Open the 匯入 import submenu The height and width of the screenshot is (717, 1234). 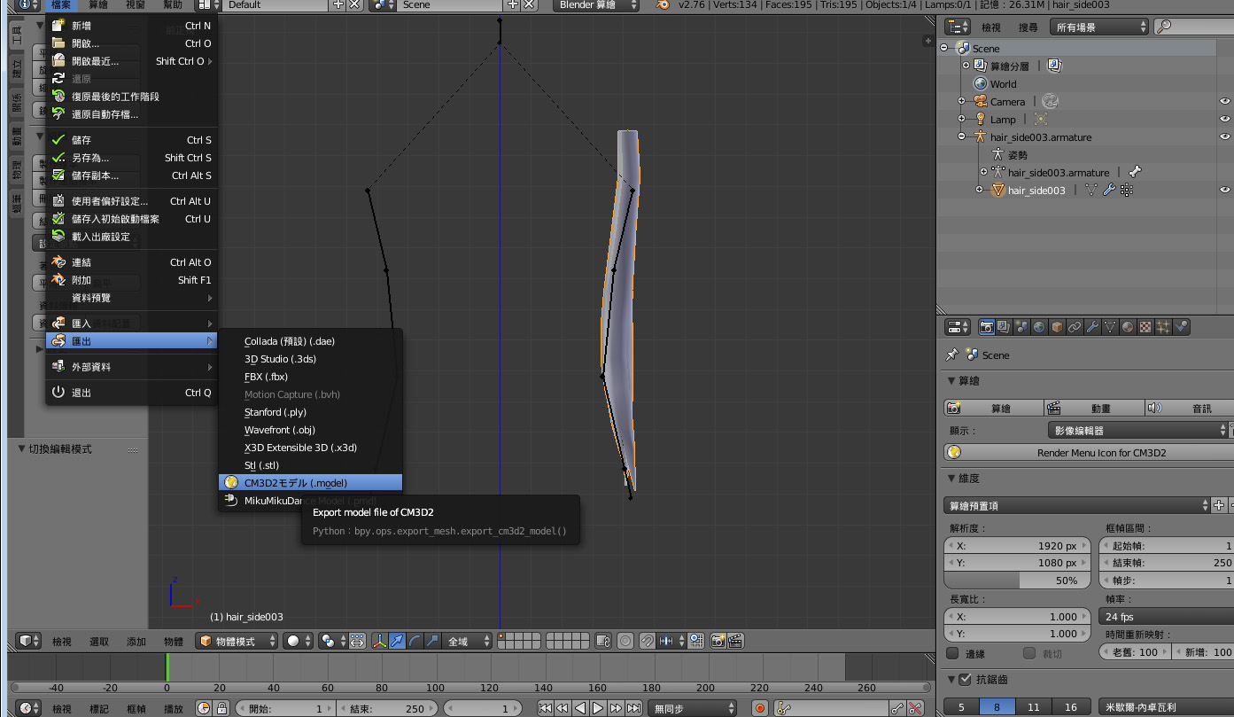(x=131, y=323)
